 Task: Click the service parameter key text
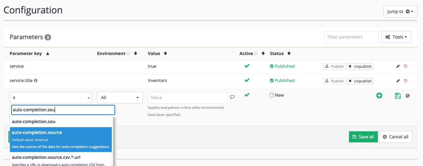tap(17, 66)
